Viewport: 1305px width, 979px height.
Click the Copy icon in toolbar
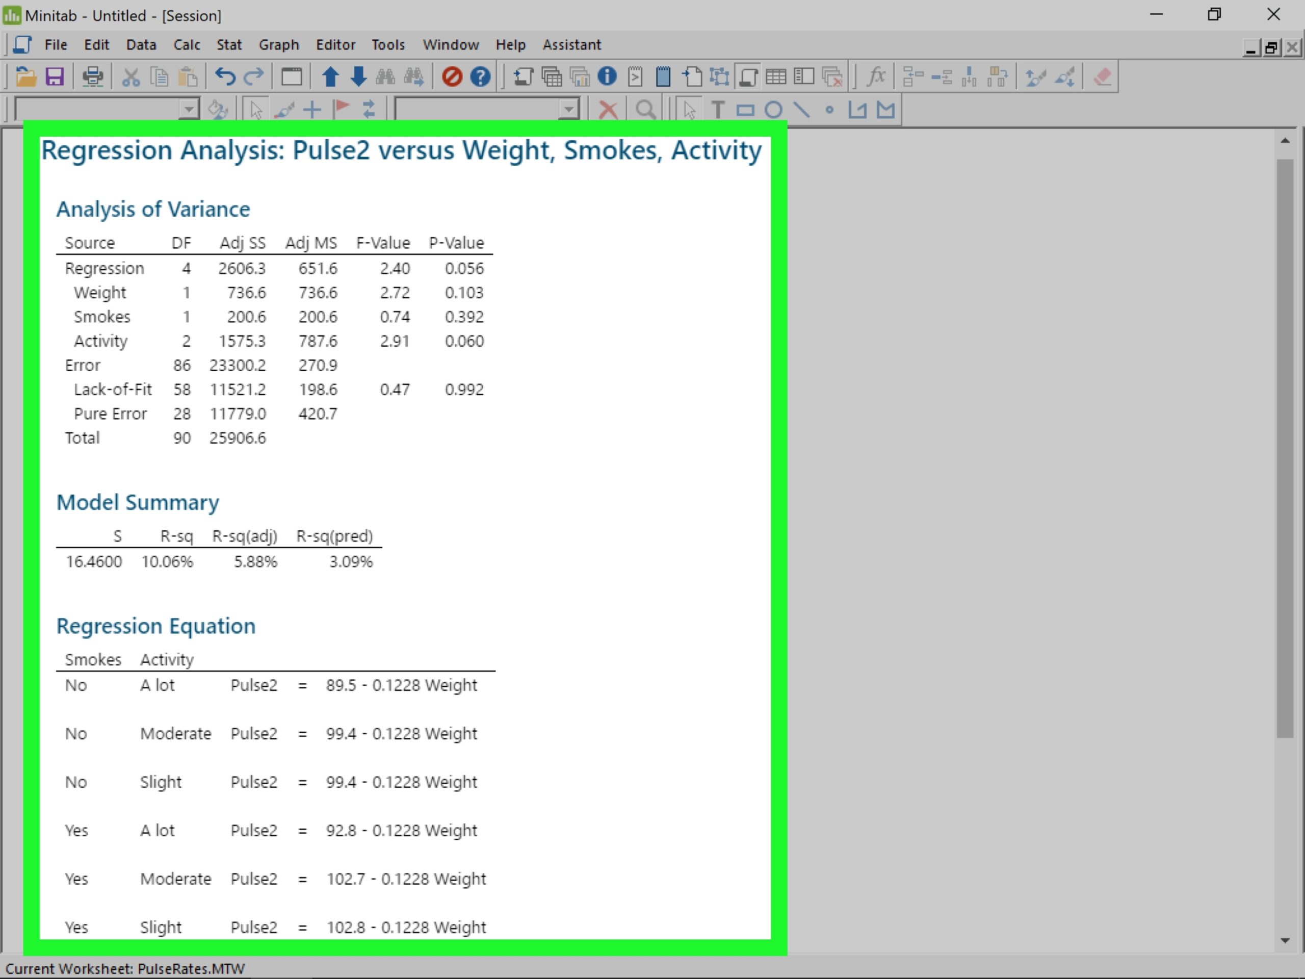tap(159, 76)
